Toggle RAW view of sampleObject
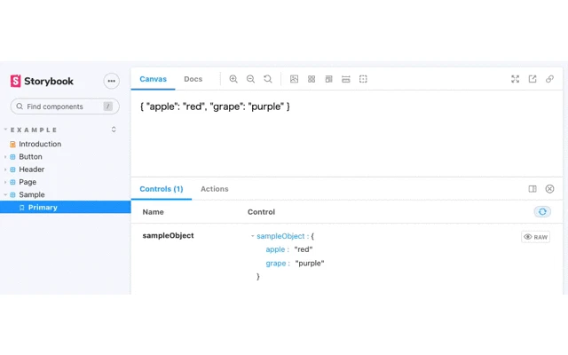Viewport: 568px width, 355px height. (536, 237)
